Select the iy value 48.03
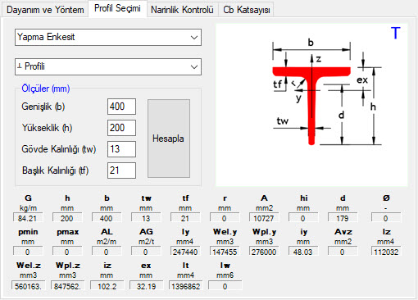This screenshot has width=418, height=300. point(303,252)
